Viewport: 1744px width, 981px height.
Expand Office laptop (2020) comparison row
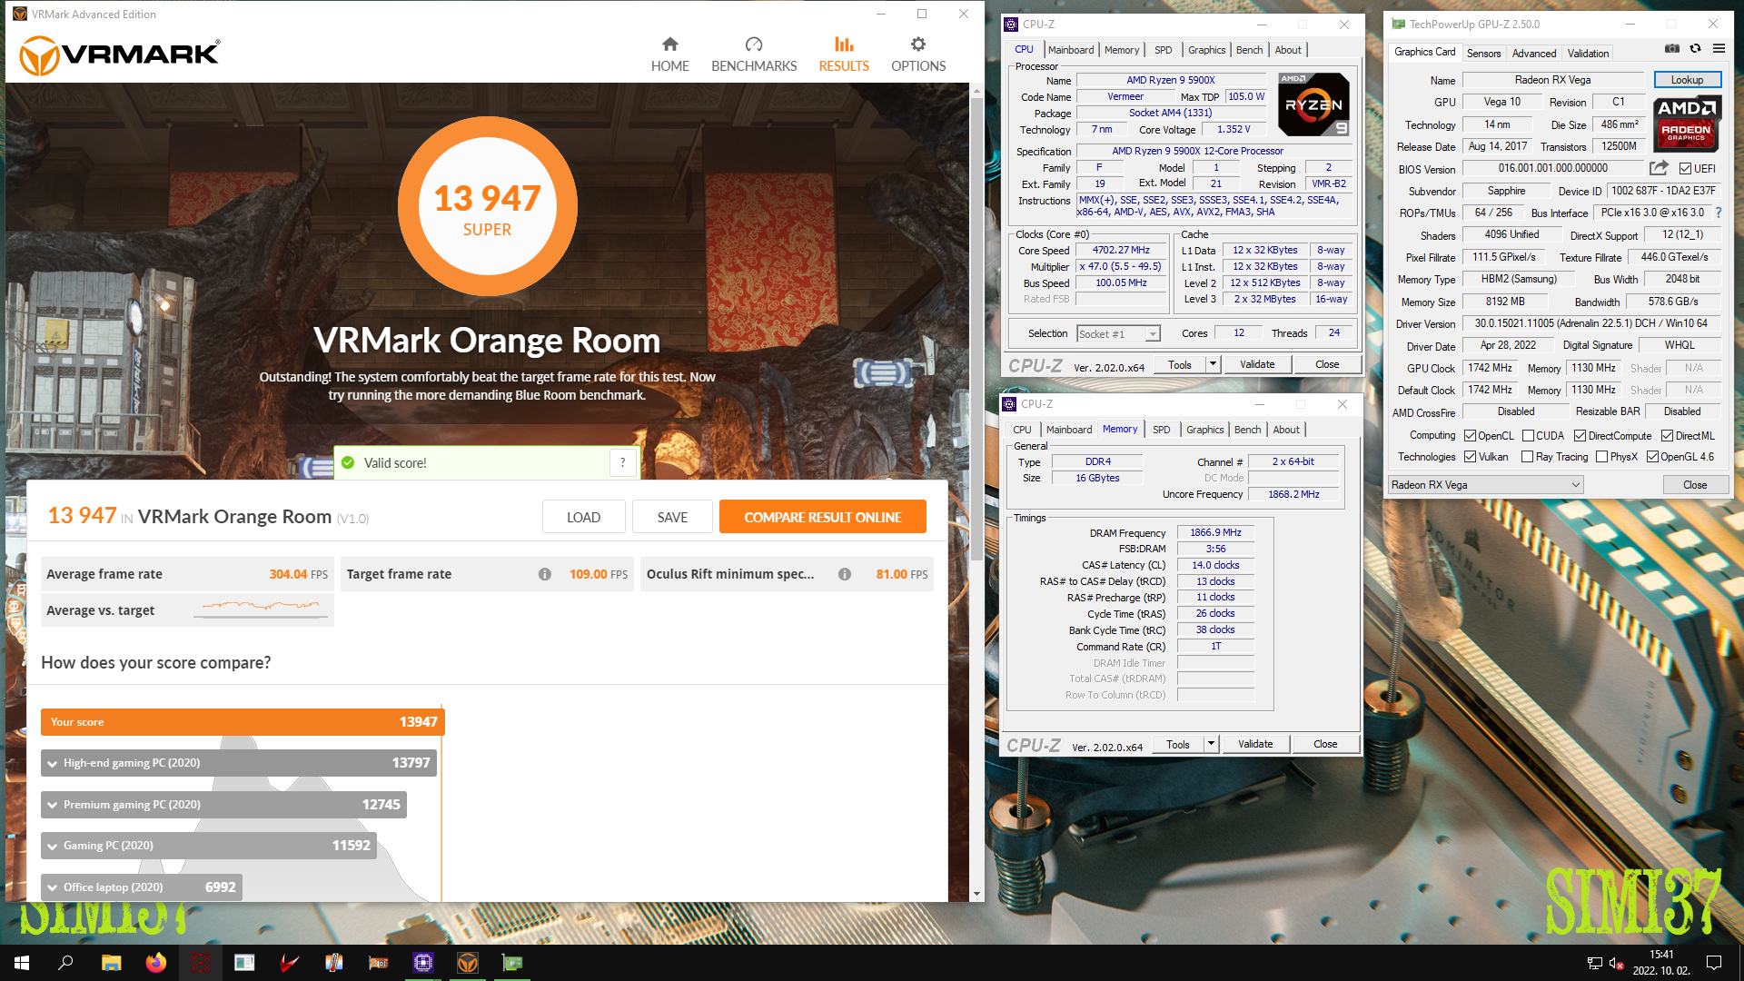[x=142, y=887]
